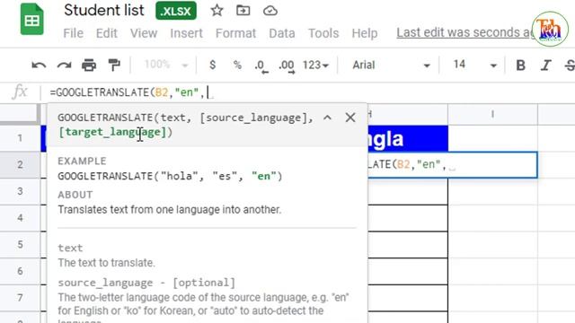The width and height of the screenshot is (575, 323).
Task: Redo the last action
Action: point(64,65)
